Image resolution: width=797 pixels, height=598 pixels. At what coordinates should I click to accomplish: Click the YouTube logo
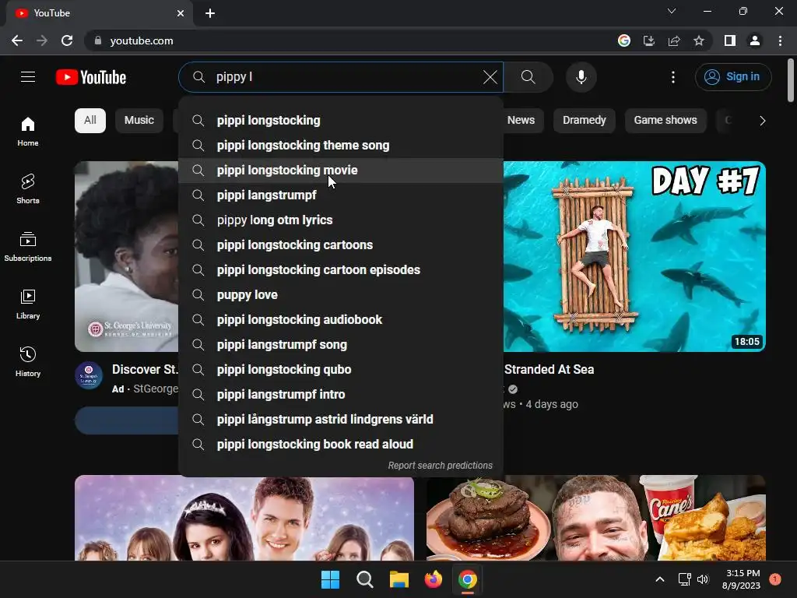tap(91, 77)
